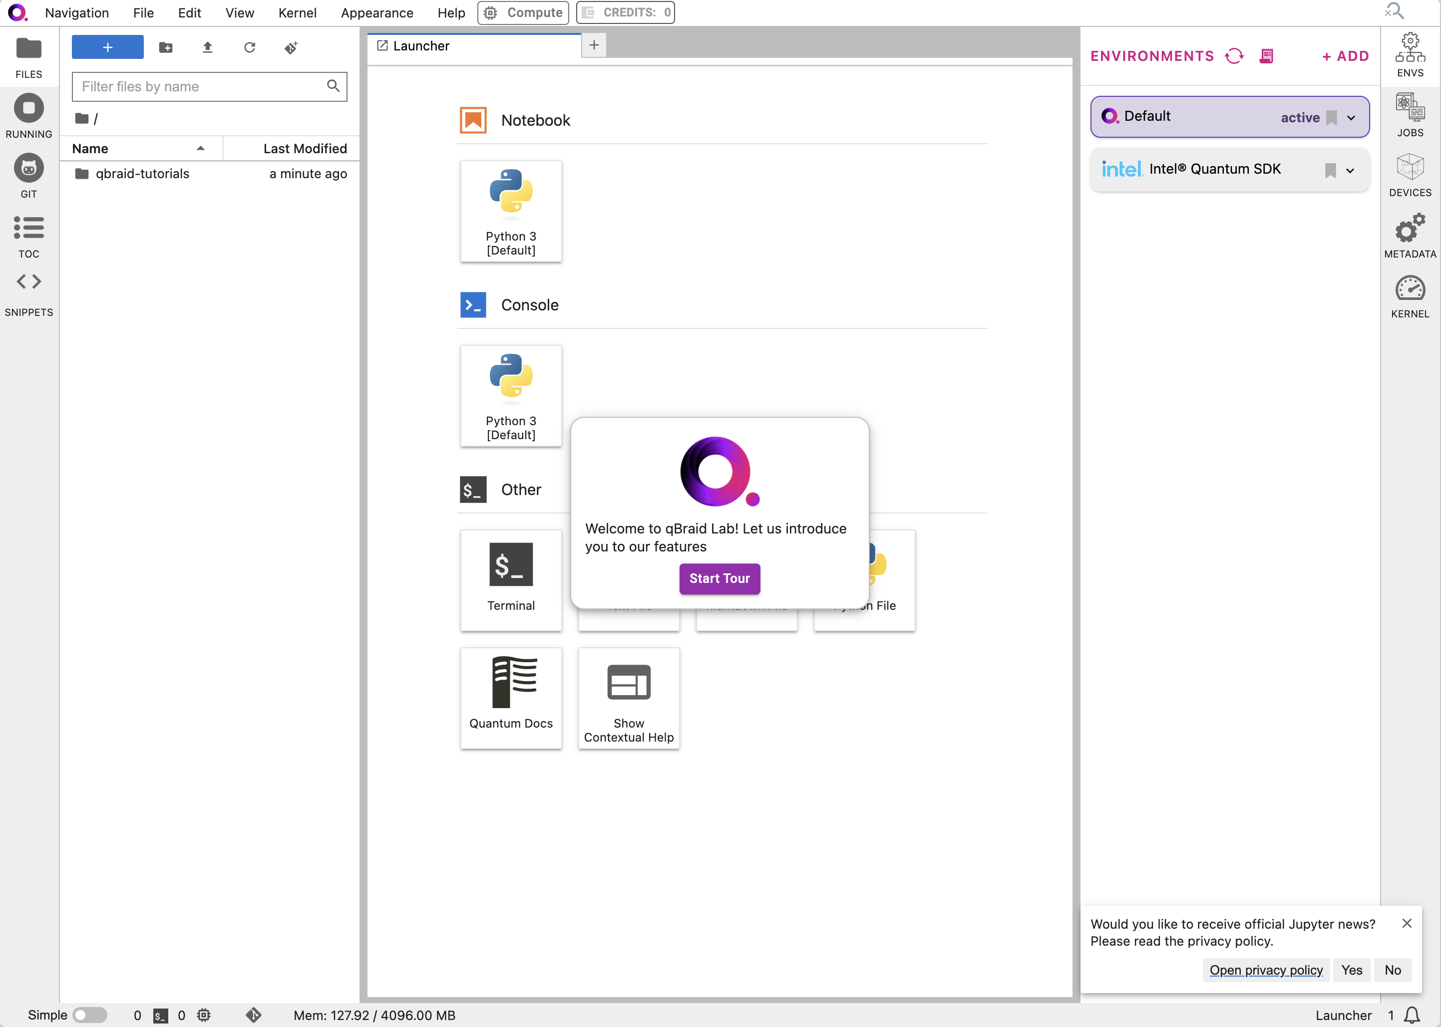Open Quantum Docs
1441x1027 pixels.
tap(511, 698)
